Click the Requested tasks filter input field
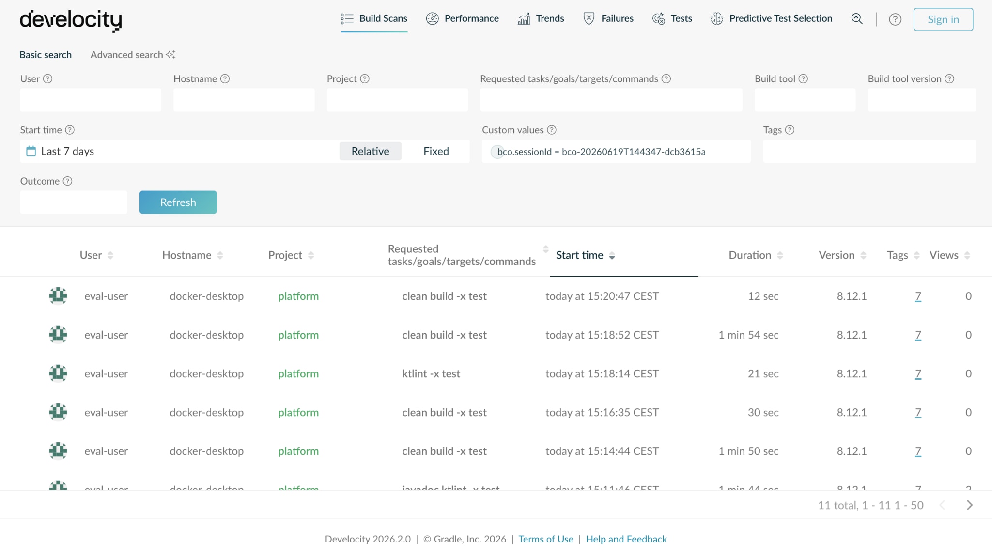The width and height of the screenshot is (992, 558). point(611,100)
